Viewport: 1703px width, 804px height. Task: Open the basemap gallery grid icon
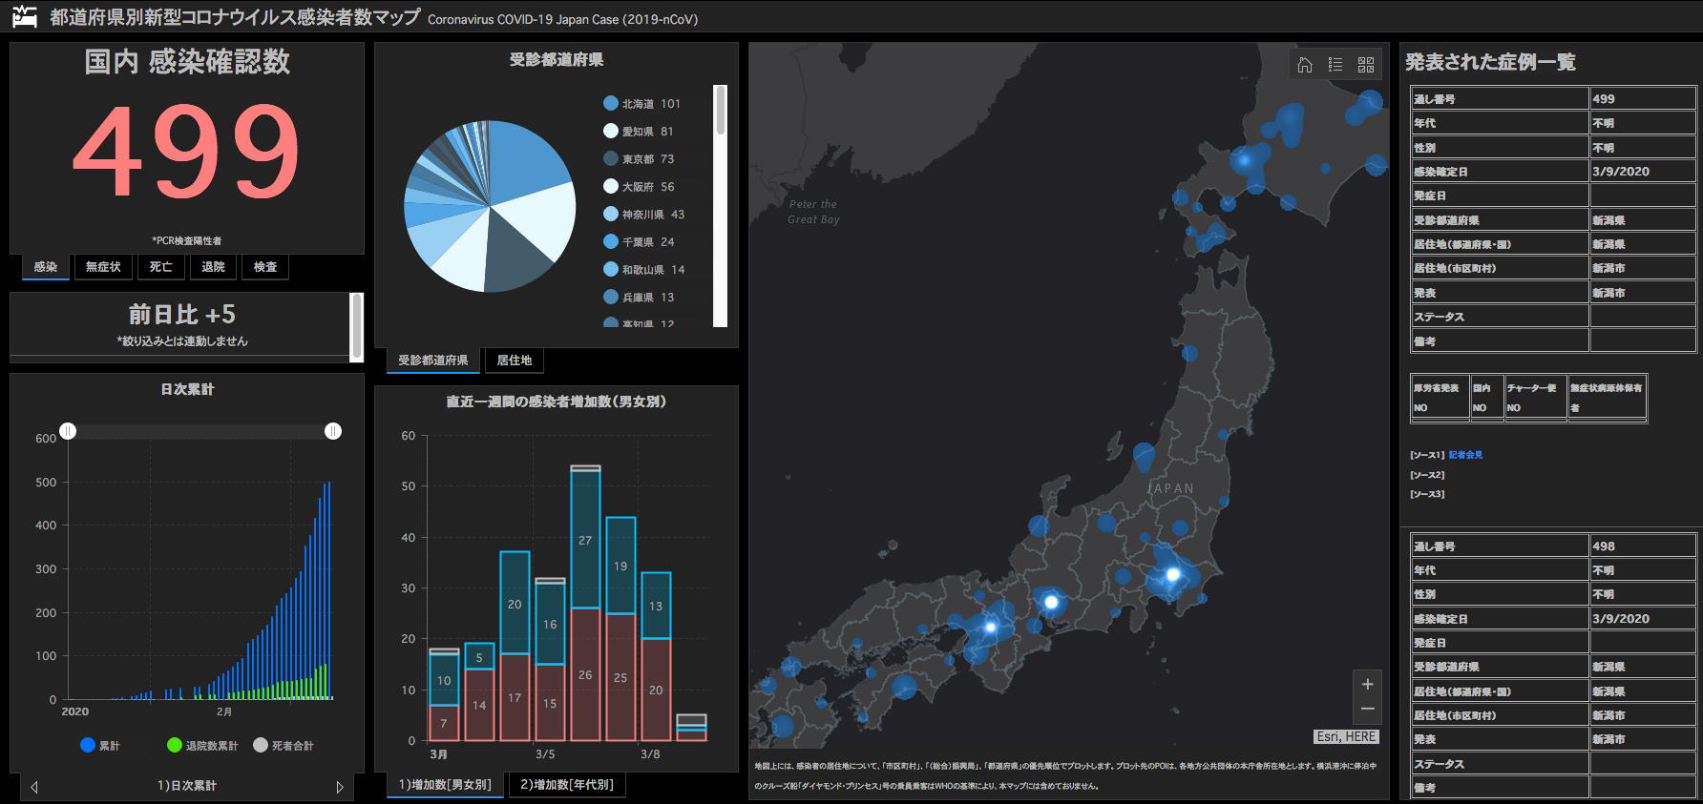tap(1366, 65)
